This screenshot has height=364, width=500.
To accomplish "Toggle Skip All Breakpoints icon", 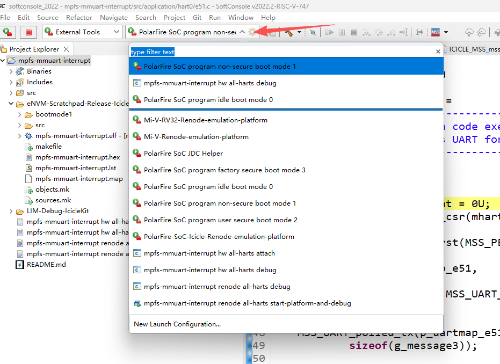I will point(313,32).
